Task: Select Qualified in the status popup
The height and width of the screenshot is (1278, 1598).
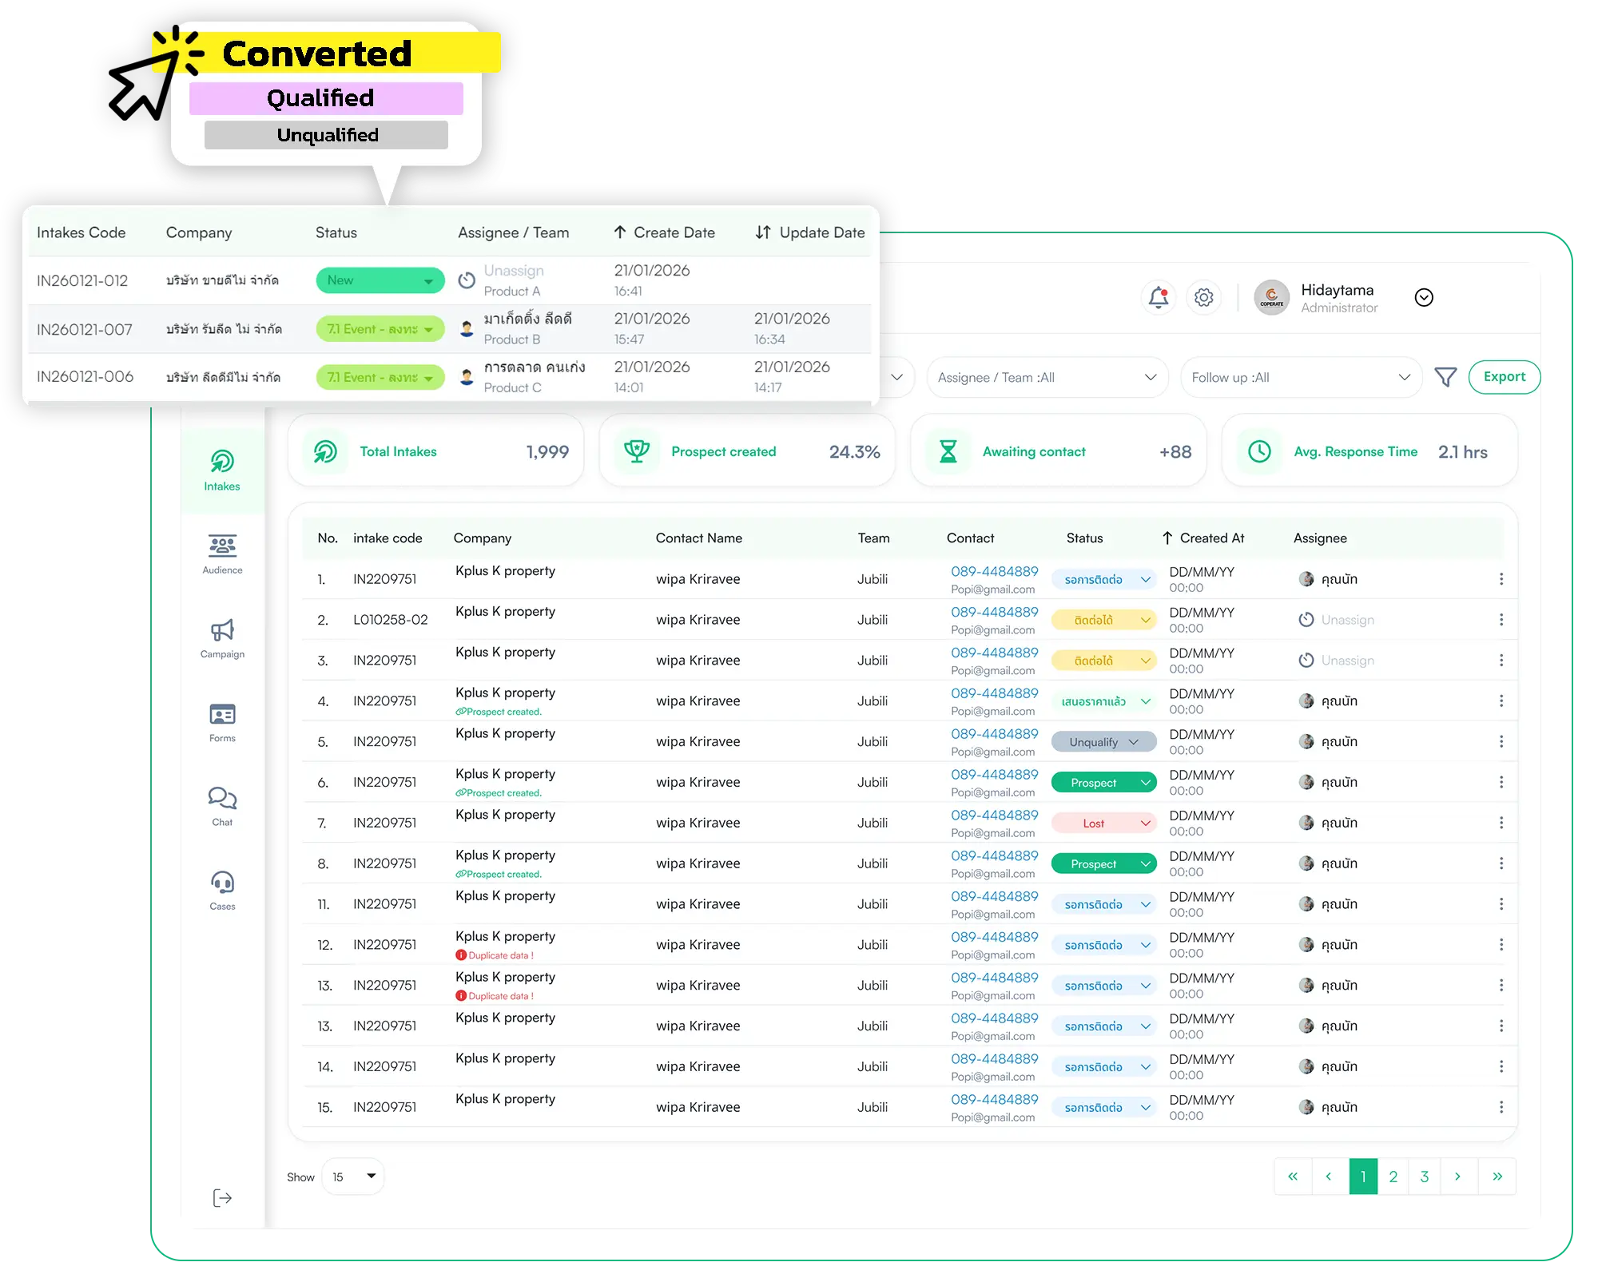Action: [x=326, y=98]
